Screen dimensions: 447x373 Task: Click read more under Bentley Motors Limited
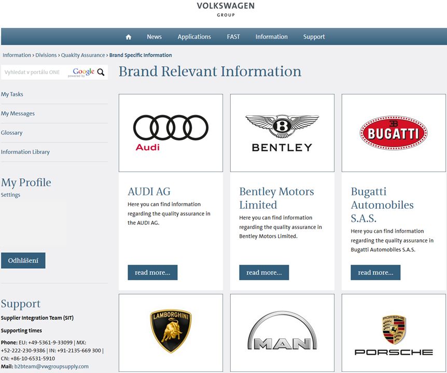264,272
